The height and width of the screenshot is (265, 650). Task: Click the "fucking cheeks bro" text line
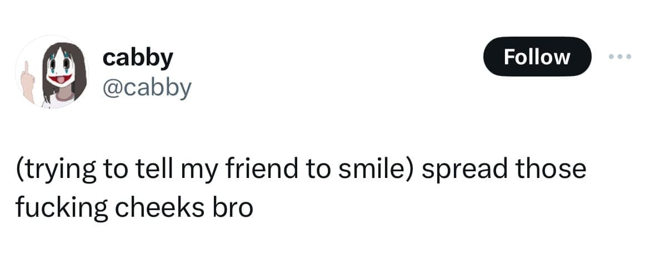click(x=134, y=207)
